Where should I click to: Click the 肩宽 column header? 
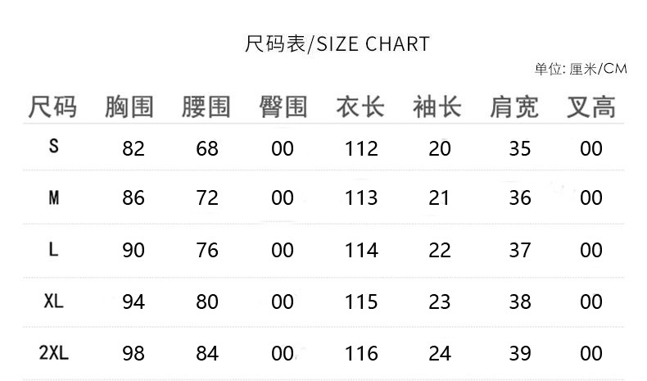[x=514, y=107]
